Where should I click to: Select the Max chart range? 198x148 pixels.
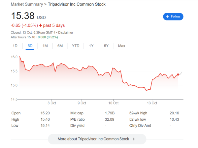tap(121, 46)
